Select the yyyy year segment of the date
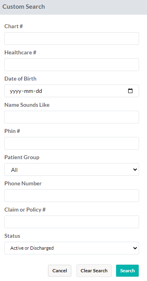This screenshot has height=281, width=147. pyautogui.click(x=15, y=91)
